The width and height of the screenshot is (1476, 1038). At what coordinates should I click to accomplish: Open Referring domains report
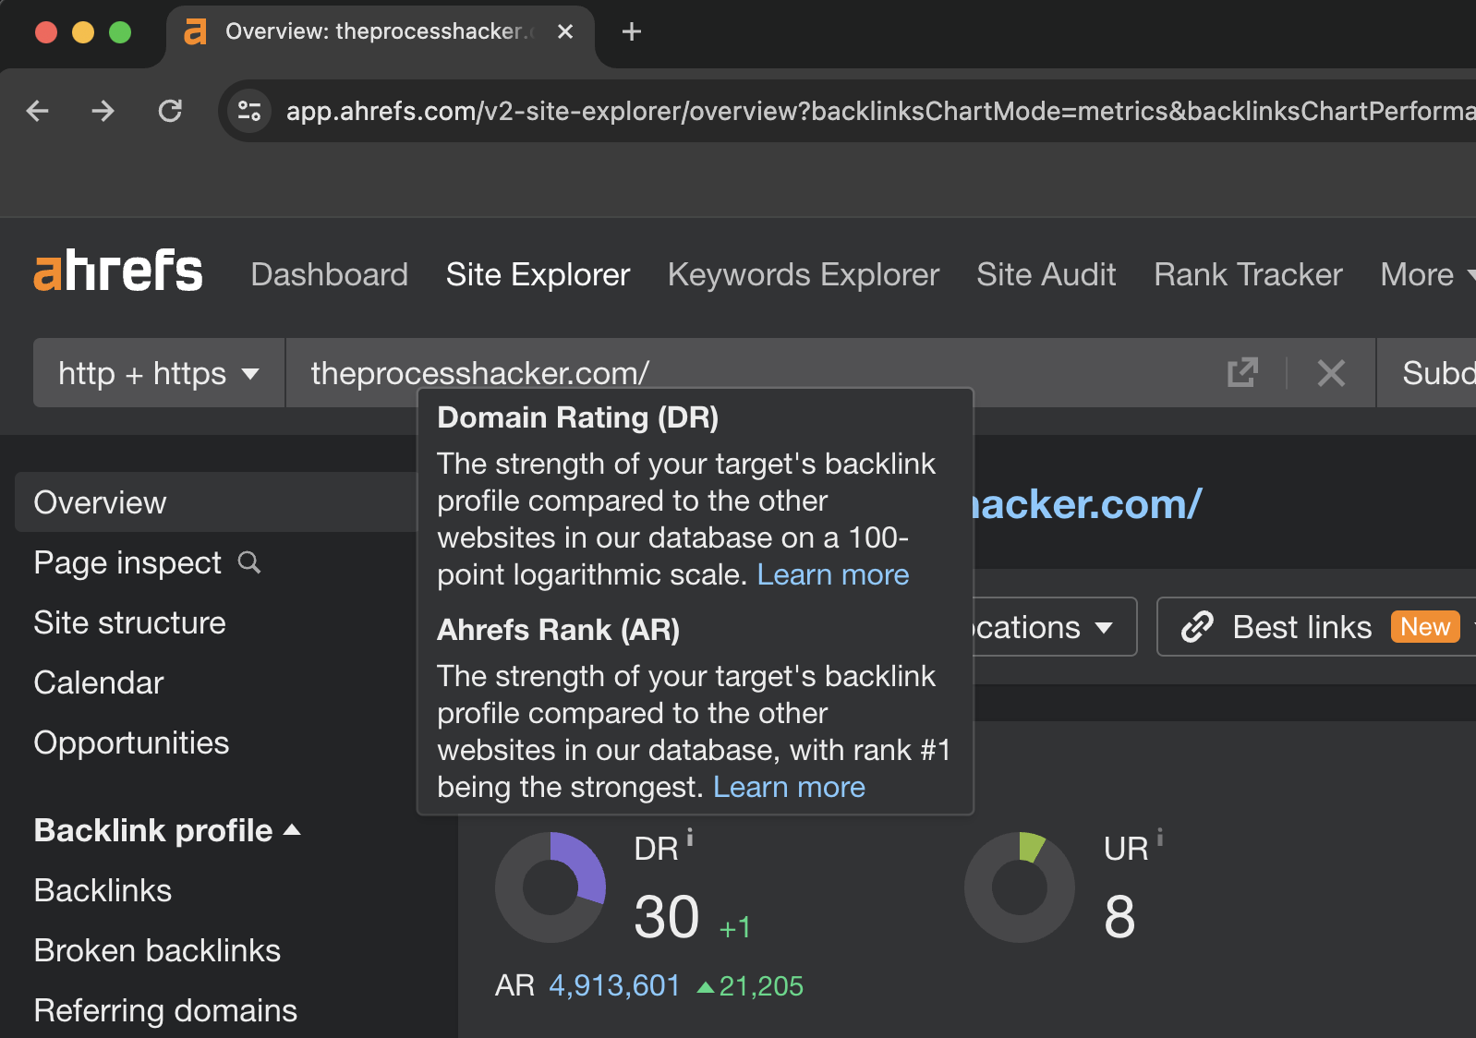point(165,1010)
